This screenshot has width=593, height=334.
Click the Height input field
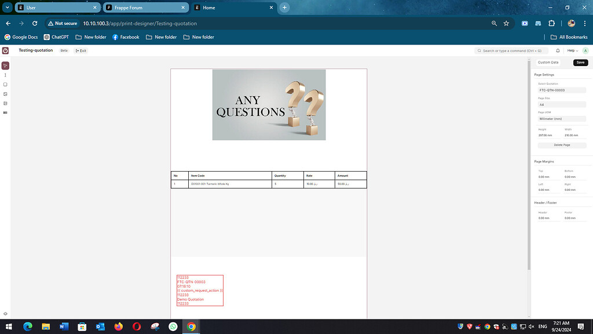tap(546, 135)
